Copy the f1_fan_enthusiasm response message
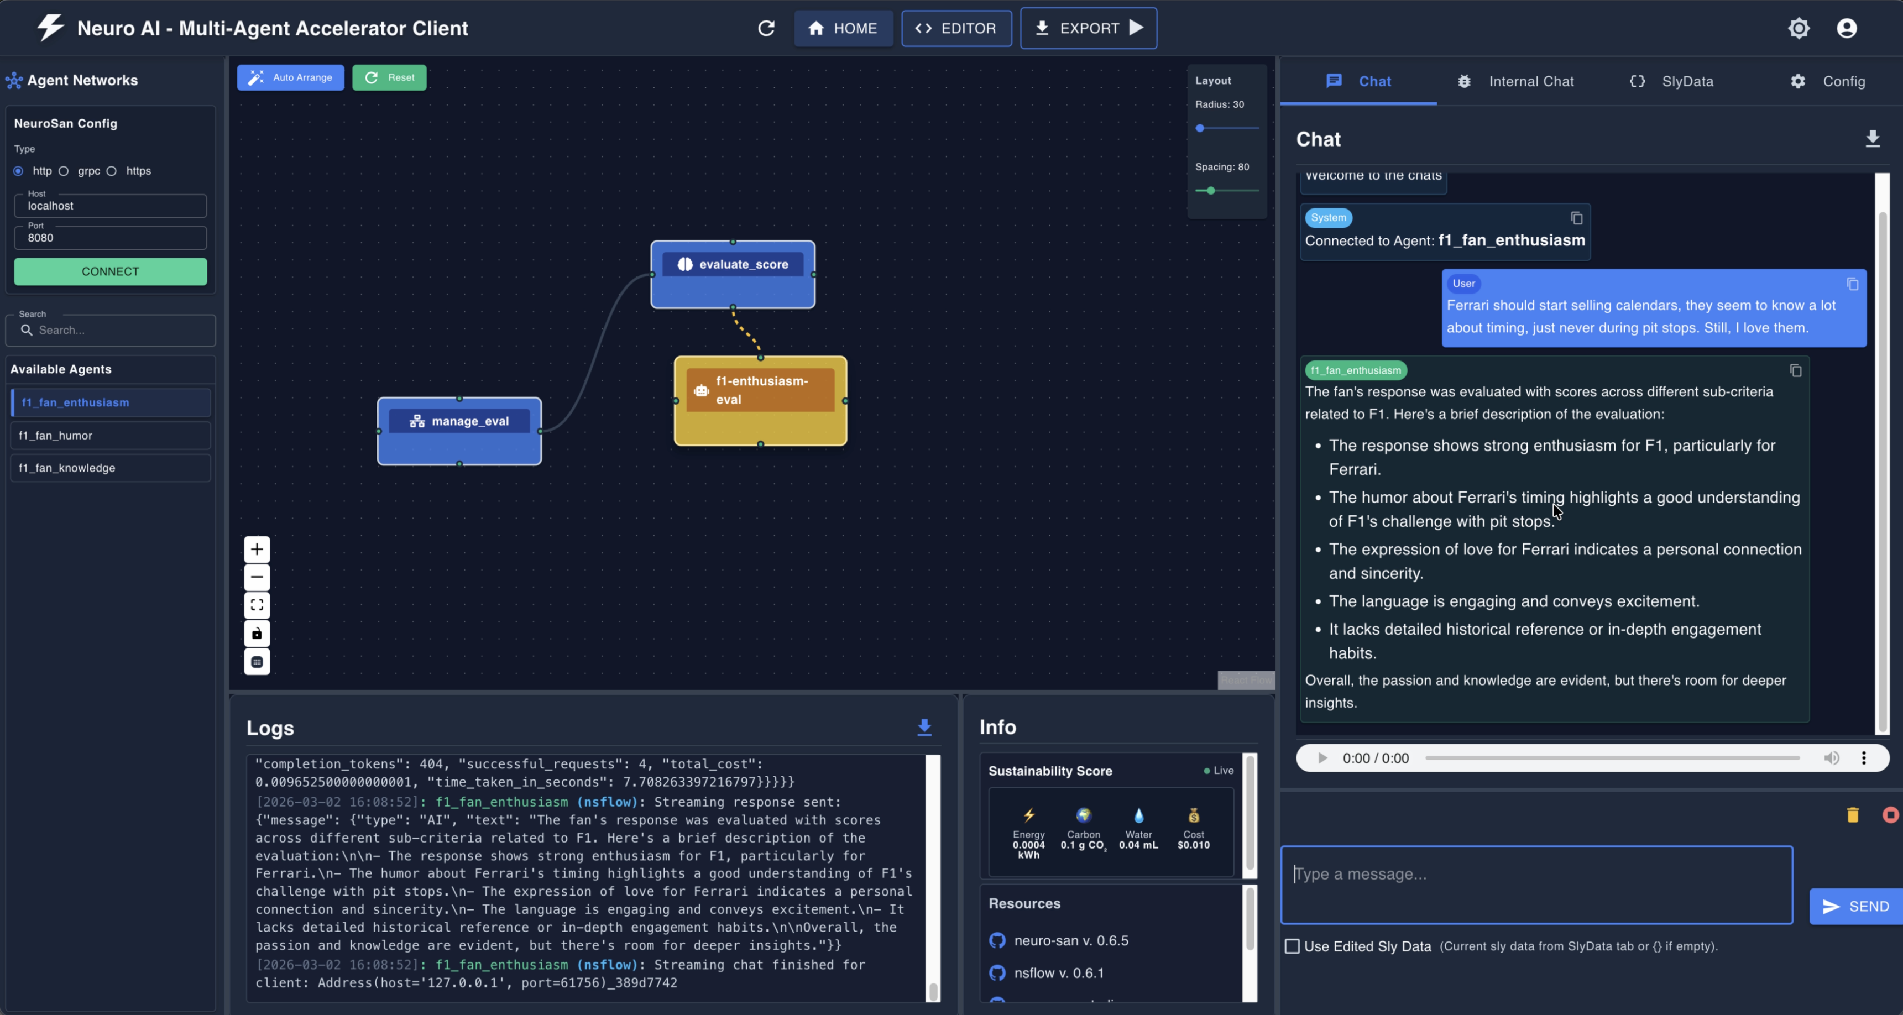 point(1795,370)
